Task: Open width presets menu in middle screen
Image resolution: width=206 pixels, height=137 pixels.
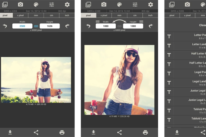Action: (98, 22)
